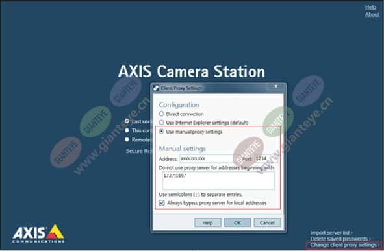Image resolution: width=384 pixels, height=251 pixels.
Task: Click the proxy Address input field
Action: [207, 159]
